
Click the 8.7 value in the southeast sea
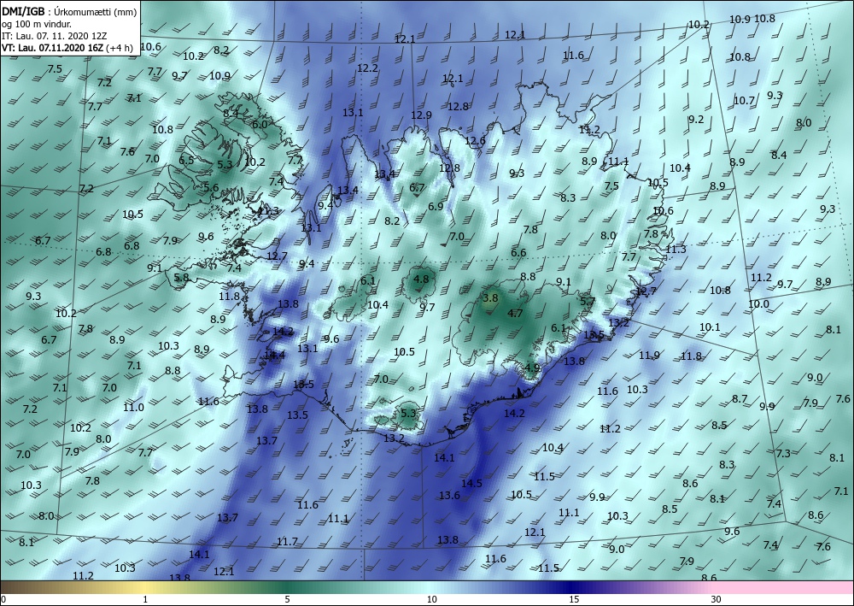pos(740,399)
